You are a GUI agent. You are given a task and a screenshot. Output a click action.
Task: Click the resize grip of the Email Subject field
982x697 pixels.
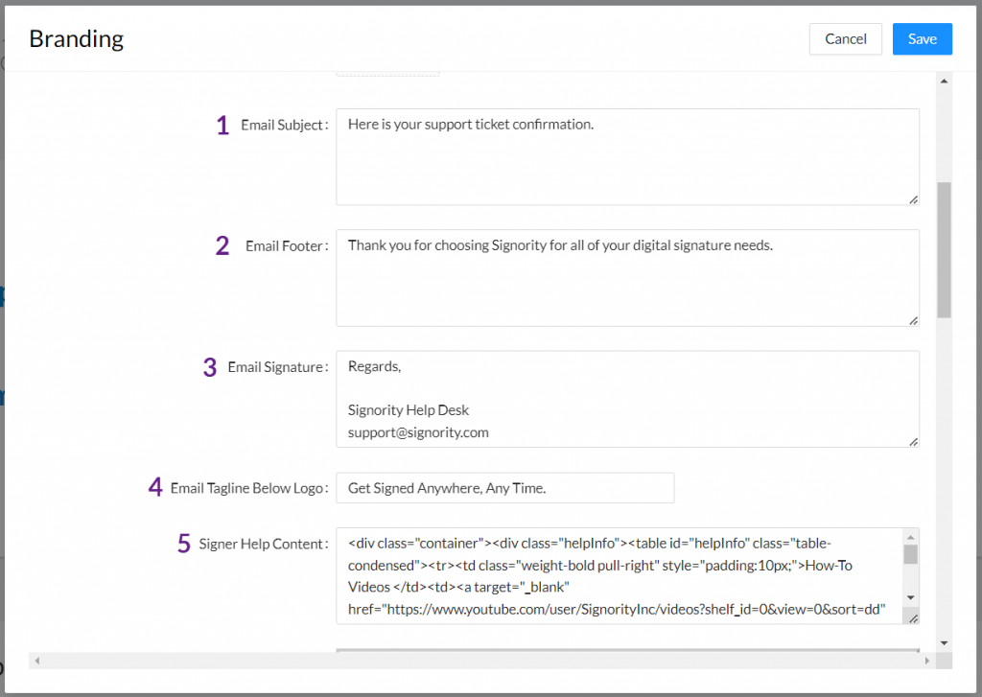tap(913, 198)
